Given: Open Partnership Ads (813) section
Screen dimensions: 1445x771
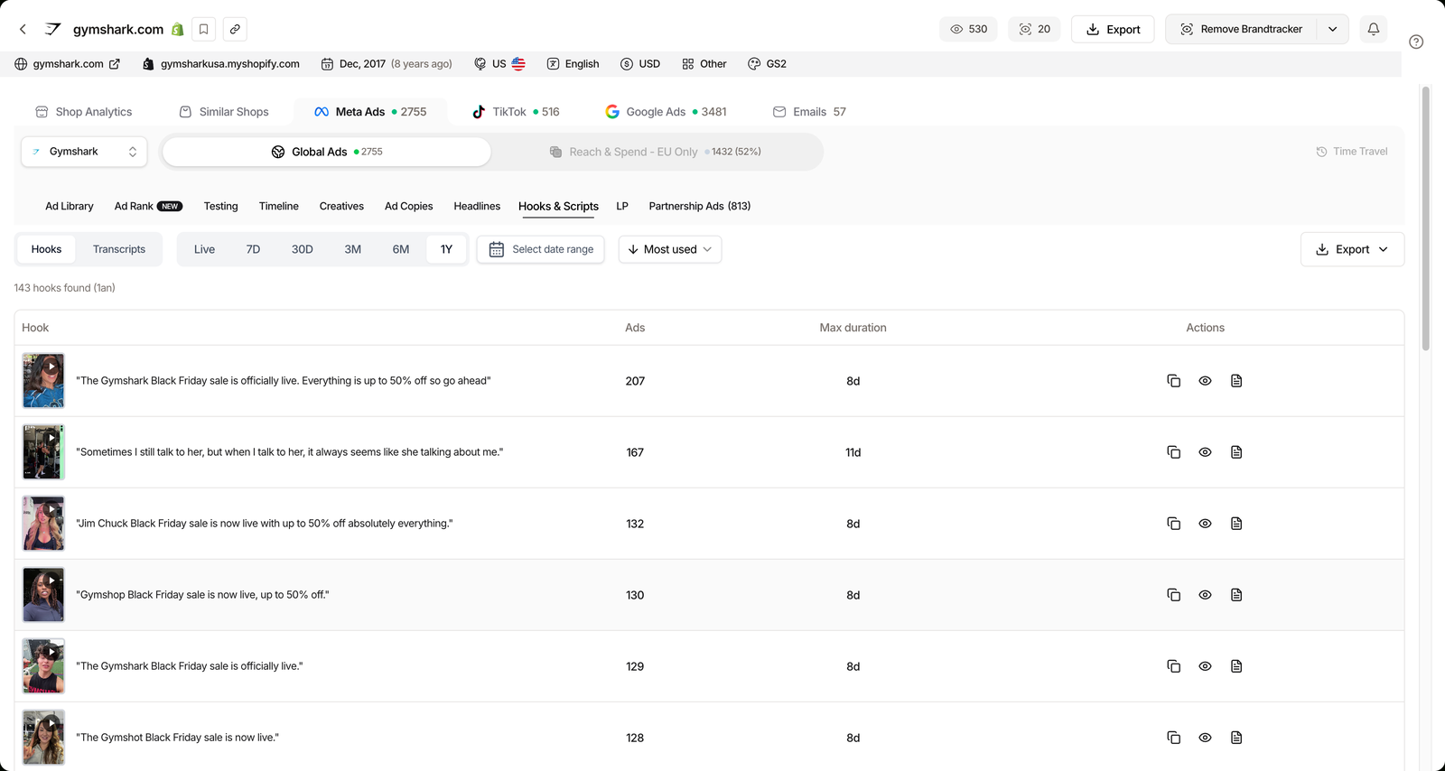Looking at the screenshot, I should click(700, 206).
